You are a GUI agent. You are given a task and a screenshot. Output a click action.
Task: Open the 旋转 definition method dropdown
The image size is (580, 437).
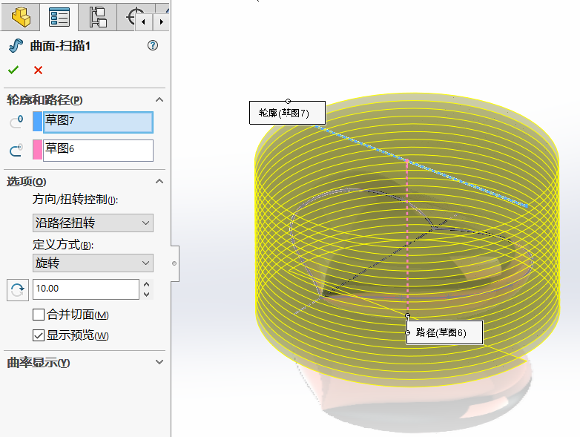point(93,263)
